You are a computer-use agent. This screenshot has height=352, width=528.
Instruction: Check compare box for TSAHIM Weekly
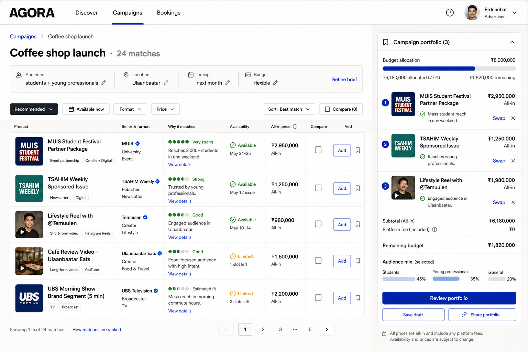[x=318, y=188]
